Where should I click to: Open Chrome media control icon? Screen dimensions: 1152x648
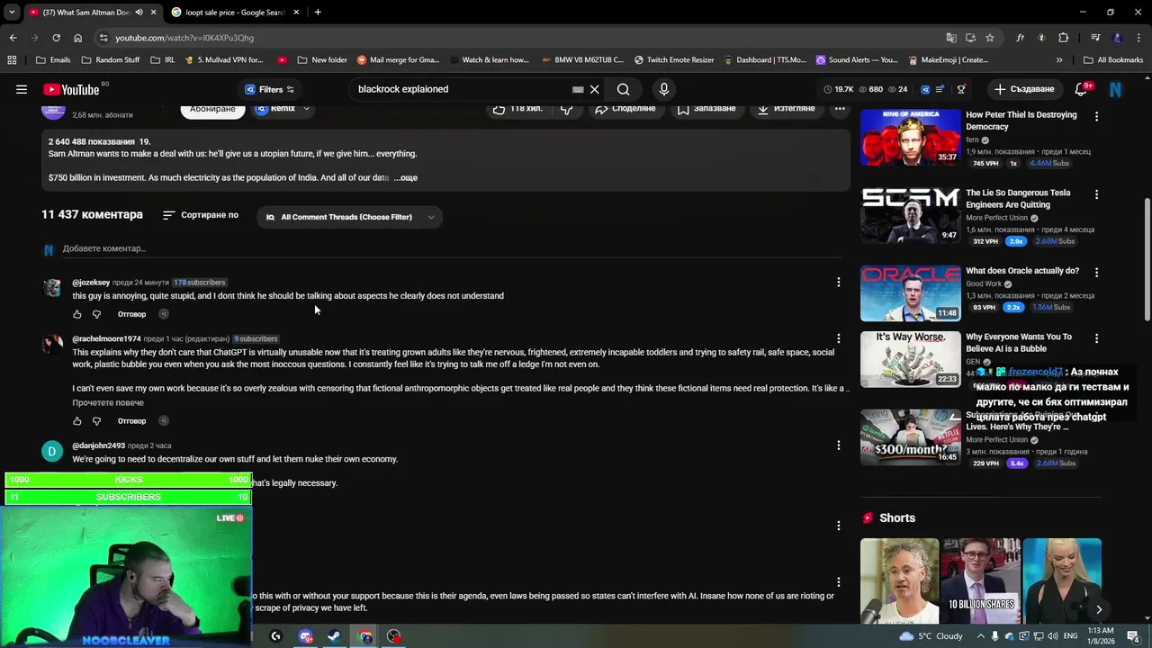pyautogui.click(x=1095, y=38)
